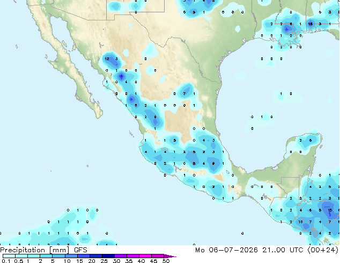Screen dimensions: 340x263
Task: Click the legend label '50'
Action: 166,261
